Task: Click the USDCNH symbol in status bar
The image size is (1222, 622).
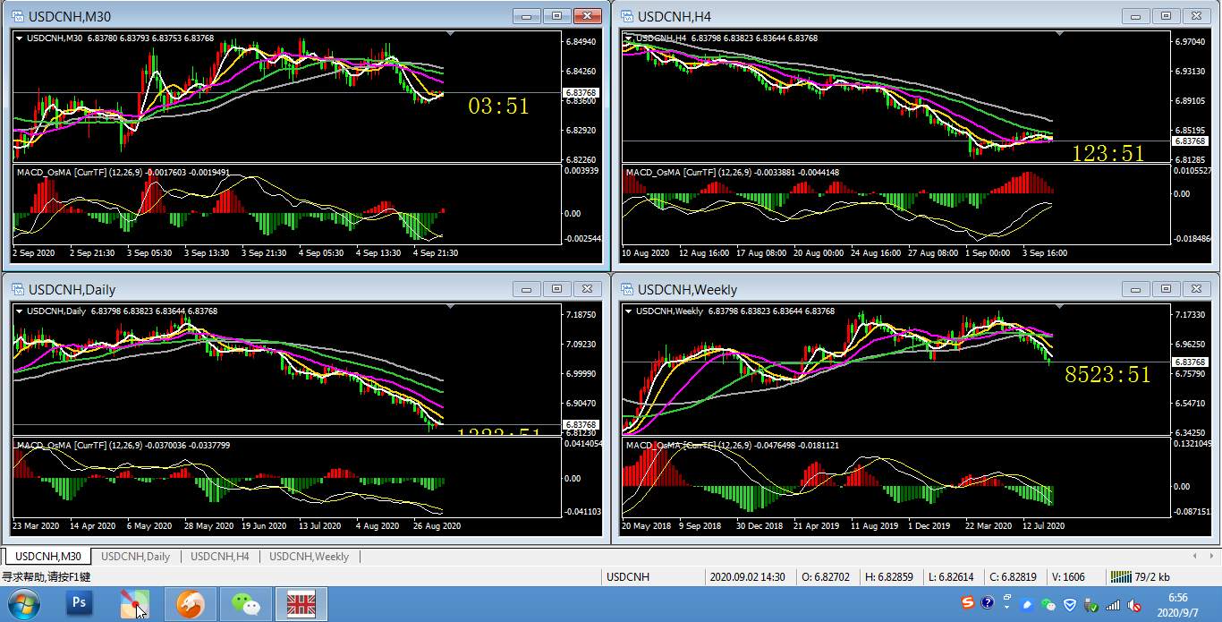Action: point(628,577)
